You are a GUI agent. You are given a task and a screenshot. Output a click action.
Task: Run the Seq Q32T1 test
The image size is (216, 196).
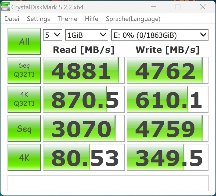[x=24, y=70]
